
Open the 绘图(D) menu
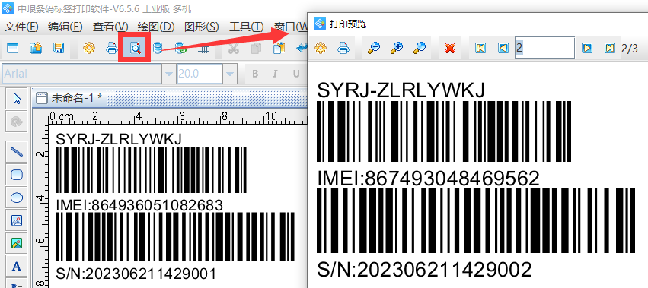156,27
